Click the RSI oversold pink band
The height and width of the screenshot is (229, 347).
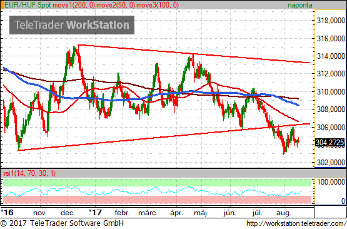click(157, 200)
